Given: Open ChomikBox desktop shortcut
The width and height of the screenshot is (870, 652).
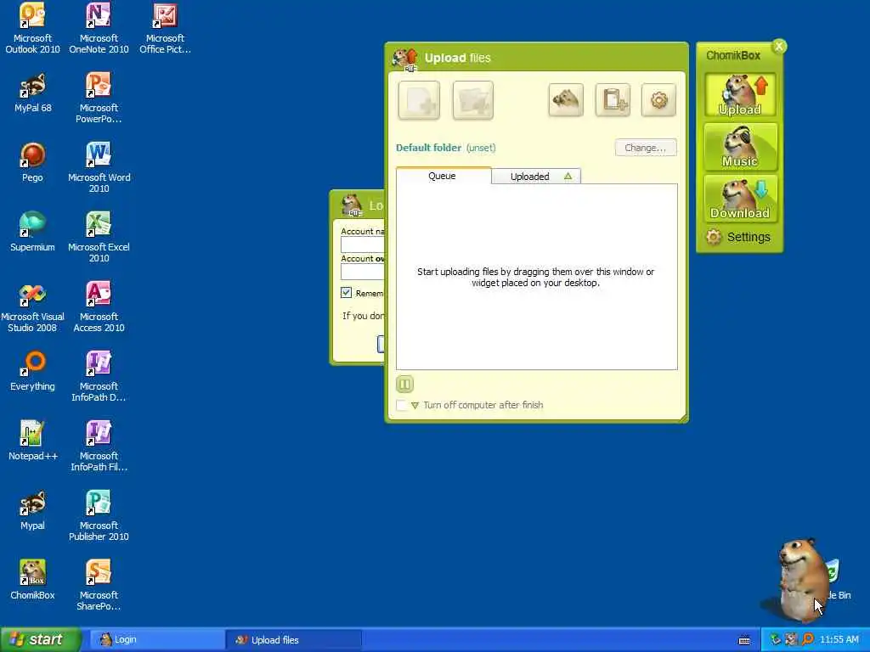Looking at the screenshot, I should (x=32, y=580).
